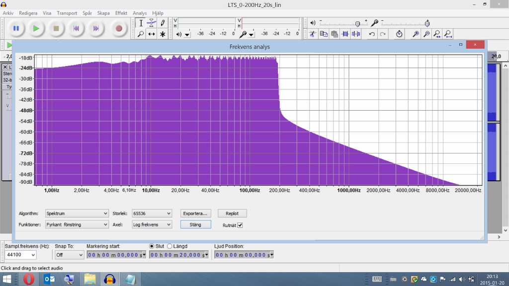509x286 pixels.
Task: Click the Exportera button
Action: [195, 213]
